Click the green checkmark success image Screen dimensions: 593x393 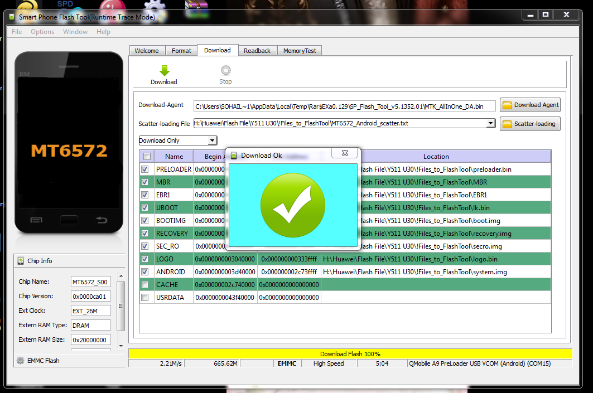click(293, 205)
